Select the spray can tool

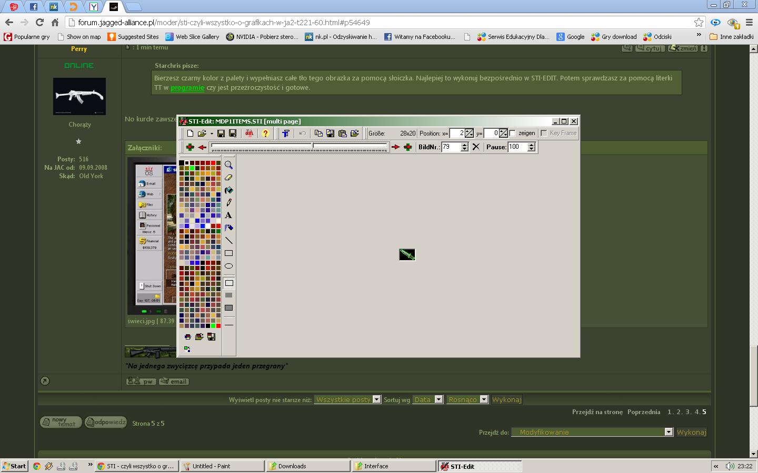(x=228, y=228)
